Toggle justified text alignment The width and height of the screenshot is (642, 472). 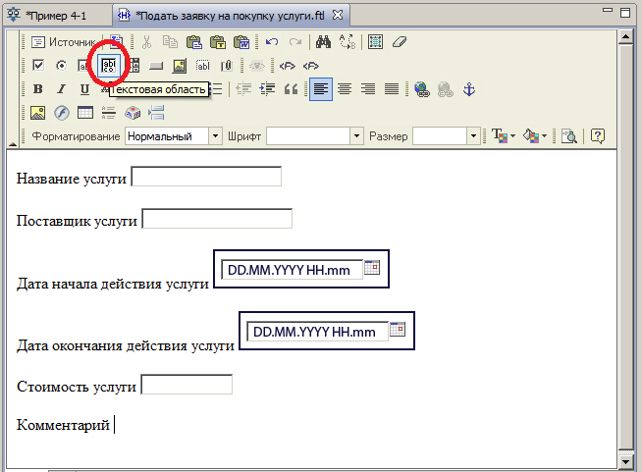[x=392, y=89]
